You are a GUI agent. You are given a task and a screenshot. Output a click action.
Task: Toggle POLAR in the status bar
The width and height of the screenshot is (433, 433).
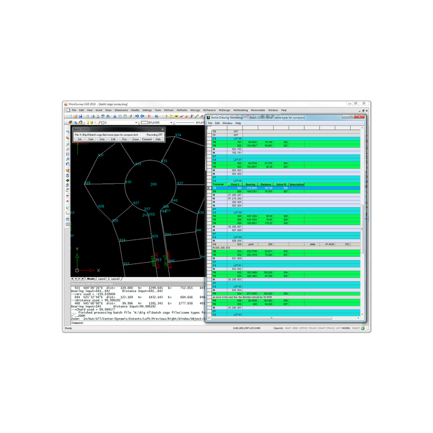(312, 328)
